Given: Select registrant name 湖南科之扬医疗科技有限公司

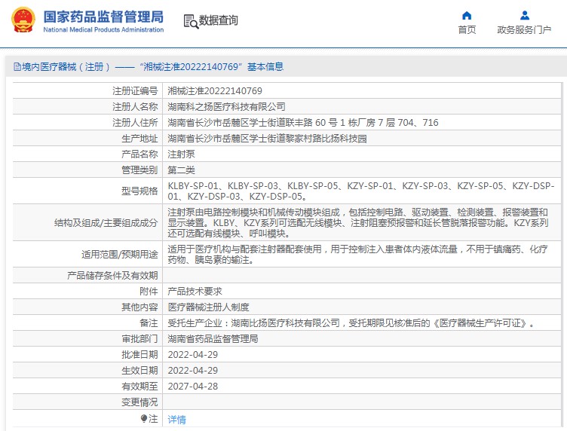Looking at the screenshot, I should tap(226, 106).
